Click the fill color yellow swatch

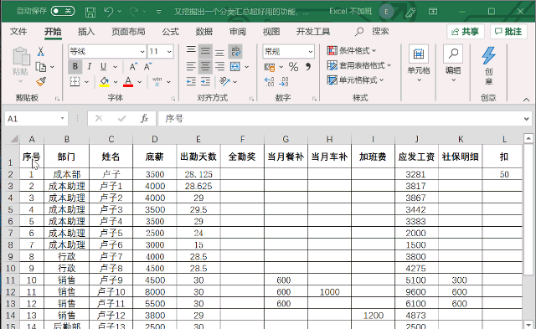[104, 82]
